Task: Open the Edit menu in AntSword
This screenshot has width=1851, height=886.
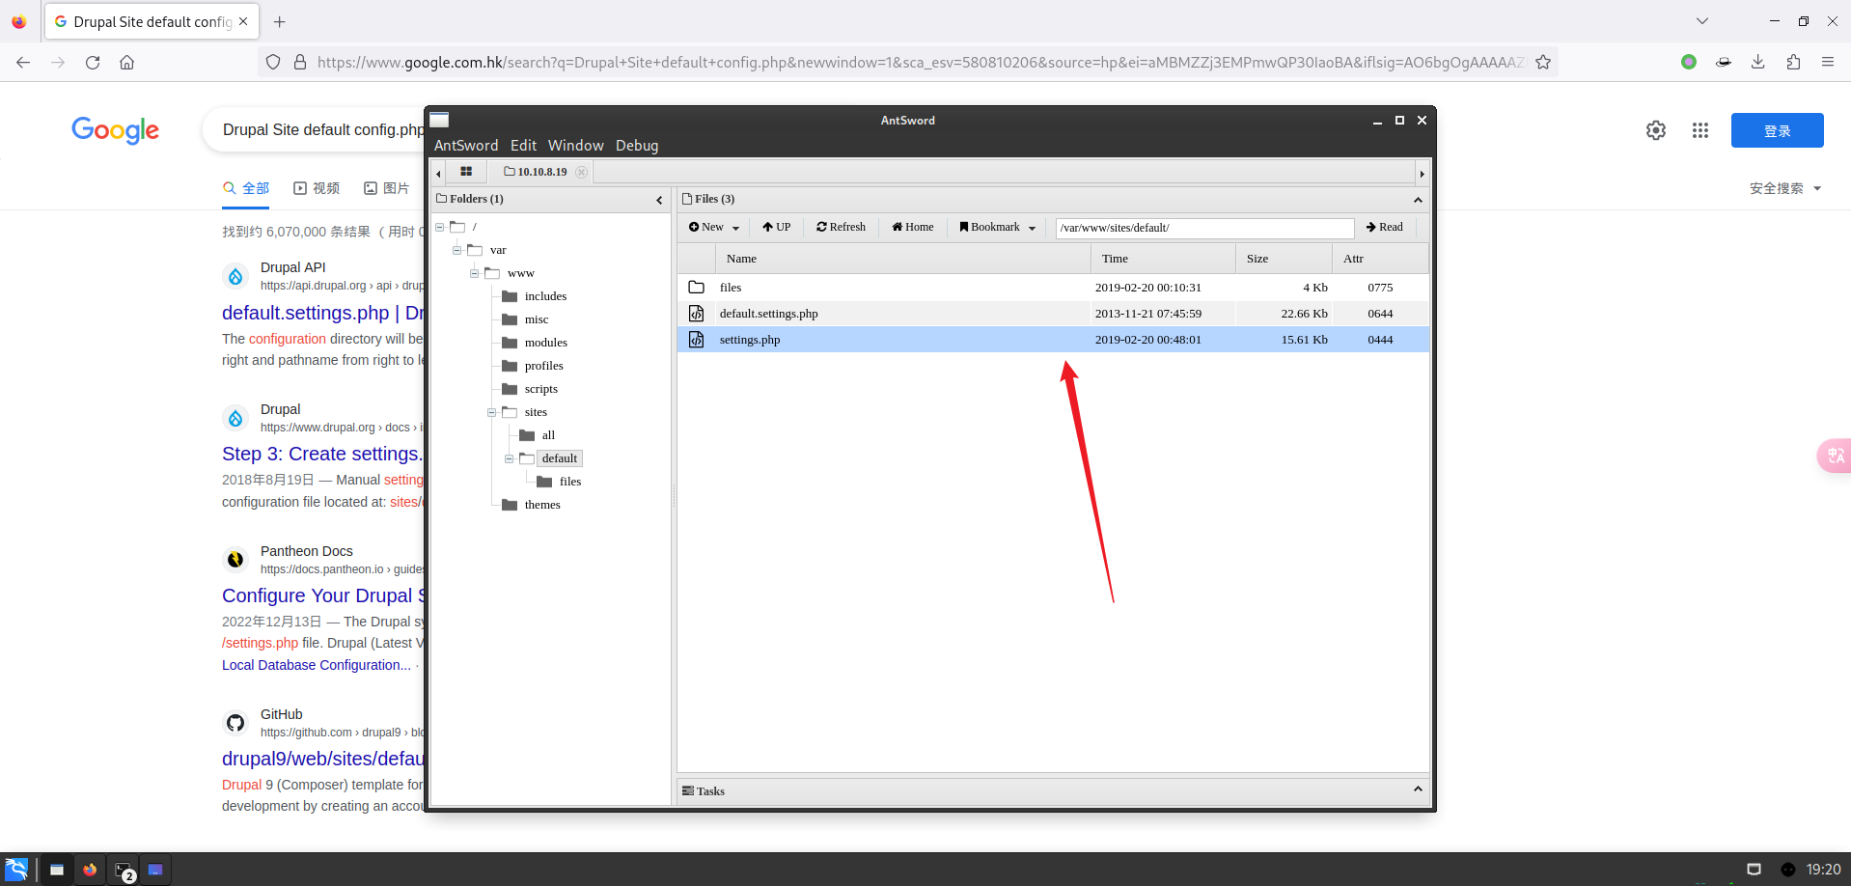Action: coord(523,146)
